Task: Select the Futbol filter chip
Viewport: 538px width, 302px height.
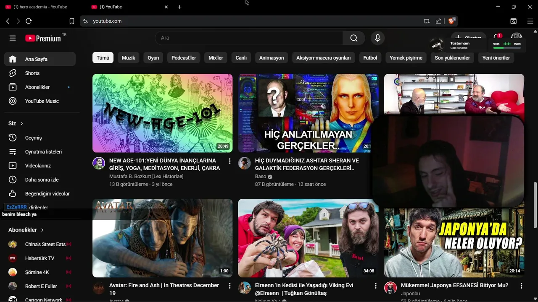Action: click(x=370, y=58)
